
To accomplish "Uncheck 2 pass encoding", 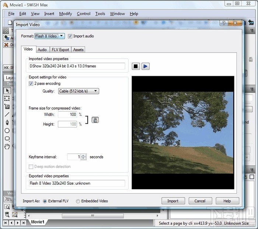I will [31, 84].
